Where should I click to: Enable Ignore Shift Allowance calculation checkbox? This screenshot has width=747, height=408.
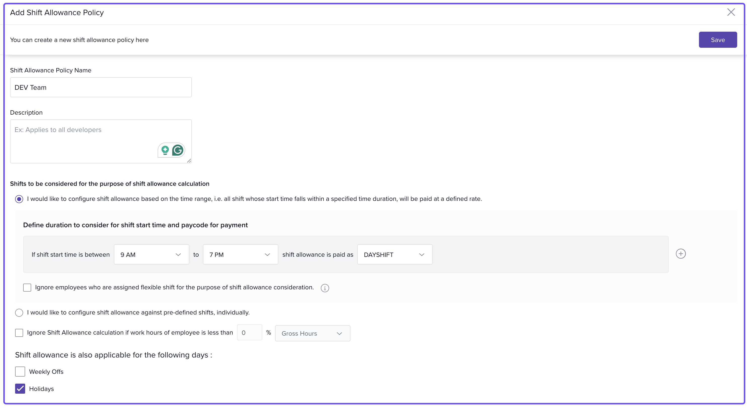click(19, 333)
